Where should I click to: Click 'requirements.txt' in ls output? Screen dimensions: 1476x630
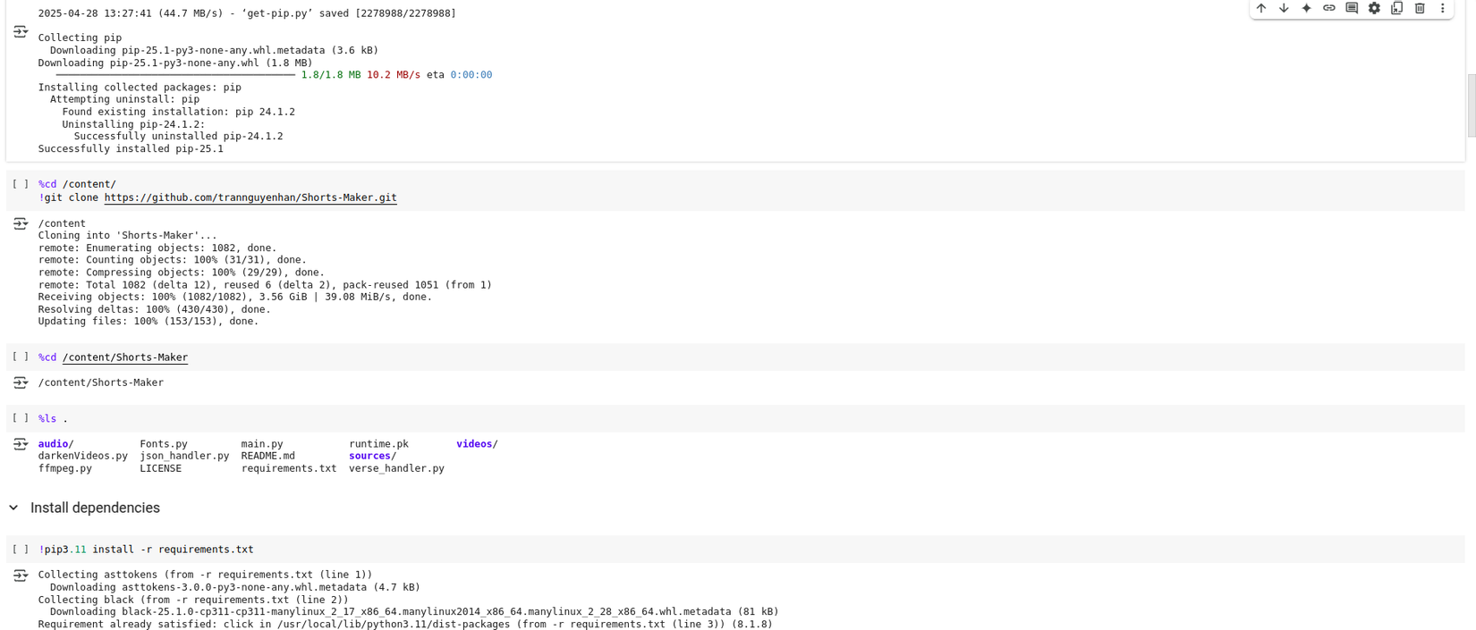289,468
